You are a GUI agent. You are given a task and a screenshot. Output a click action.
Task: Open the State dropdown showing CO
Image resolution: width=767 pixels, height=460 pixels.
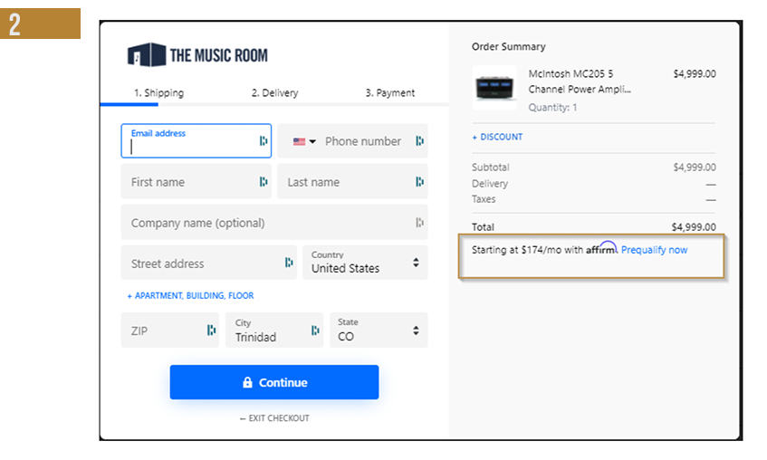(379, 331)
